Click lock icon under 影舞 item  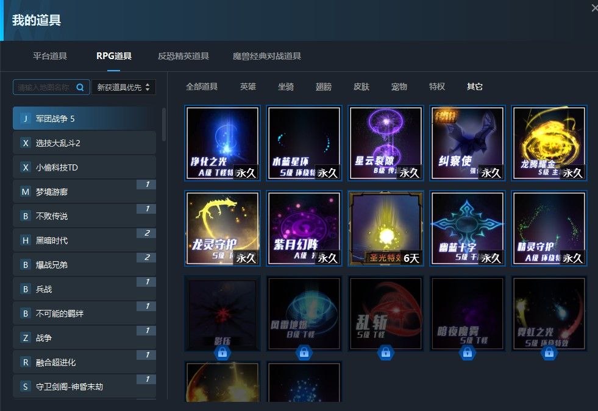[222, 353]
